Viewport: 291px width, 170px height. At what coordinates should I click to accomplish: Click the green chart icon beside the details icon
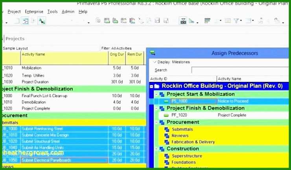[192, 21]
